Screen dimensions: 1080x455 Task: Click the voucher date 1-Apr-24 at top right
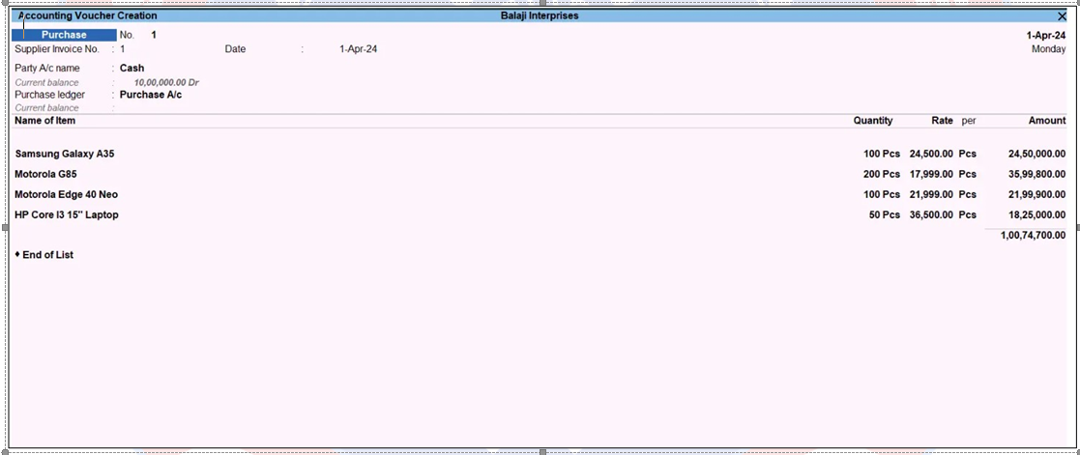point(1045,35)
